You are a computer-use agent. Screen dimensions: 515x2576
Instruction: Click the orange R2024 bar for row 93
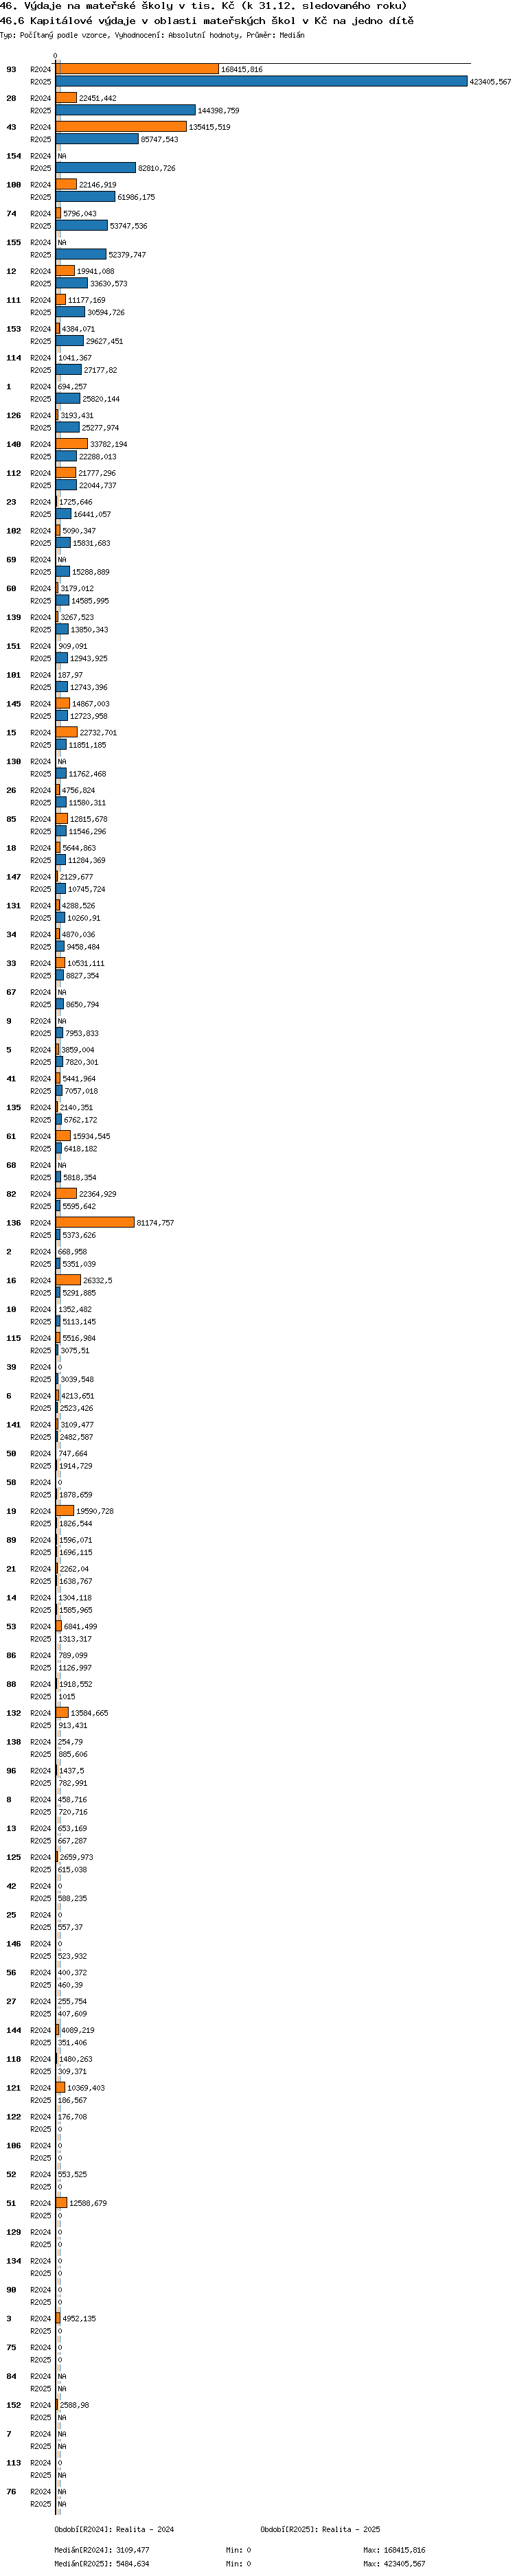[137, 69]
